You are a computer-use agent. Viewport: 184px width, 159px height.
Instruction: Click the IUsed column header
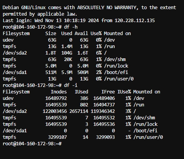pyautogui.click(x=82, y=92)
